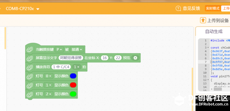Switch to 实时模式 real-time mode
Viewport: 230px width, 111px height.
(x=213, y=8)
